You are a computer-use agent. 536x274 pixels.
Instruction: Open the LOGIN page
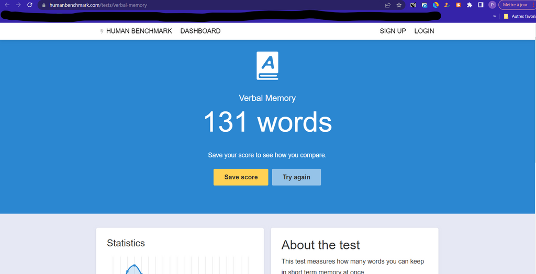[424, 31]
